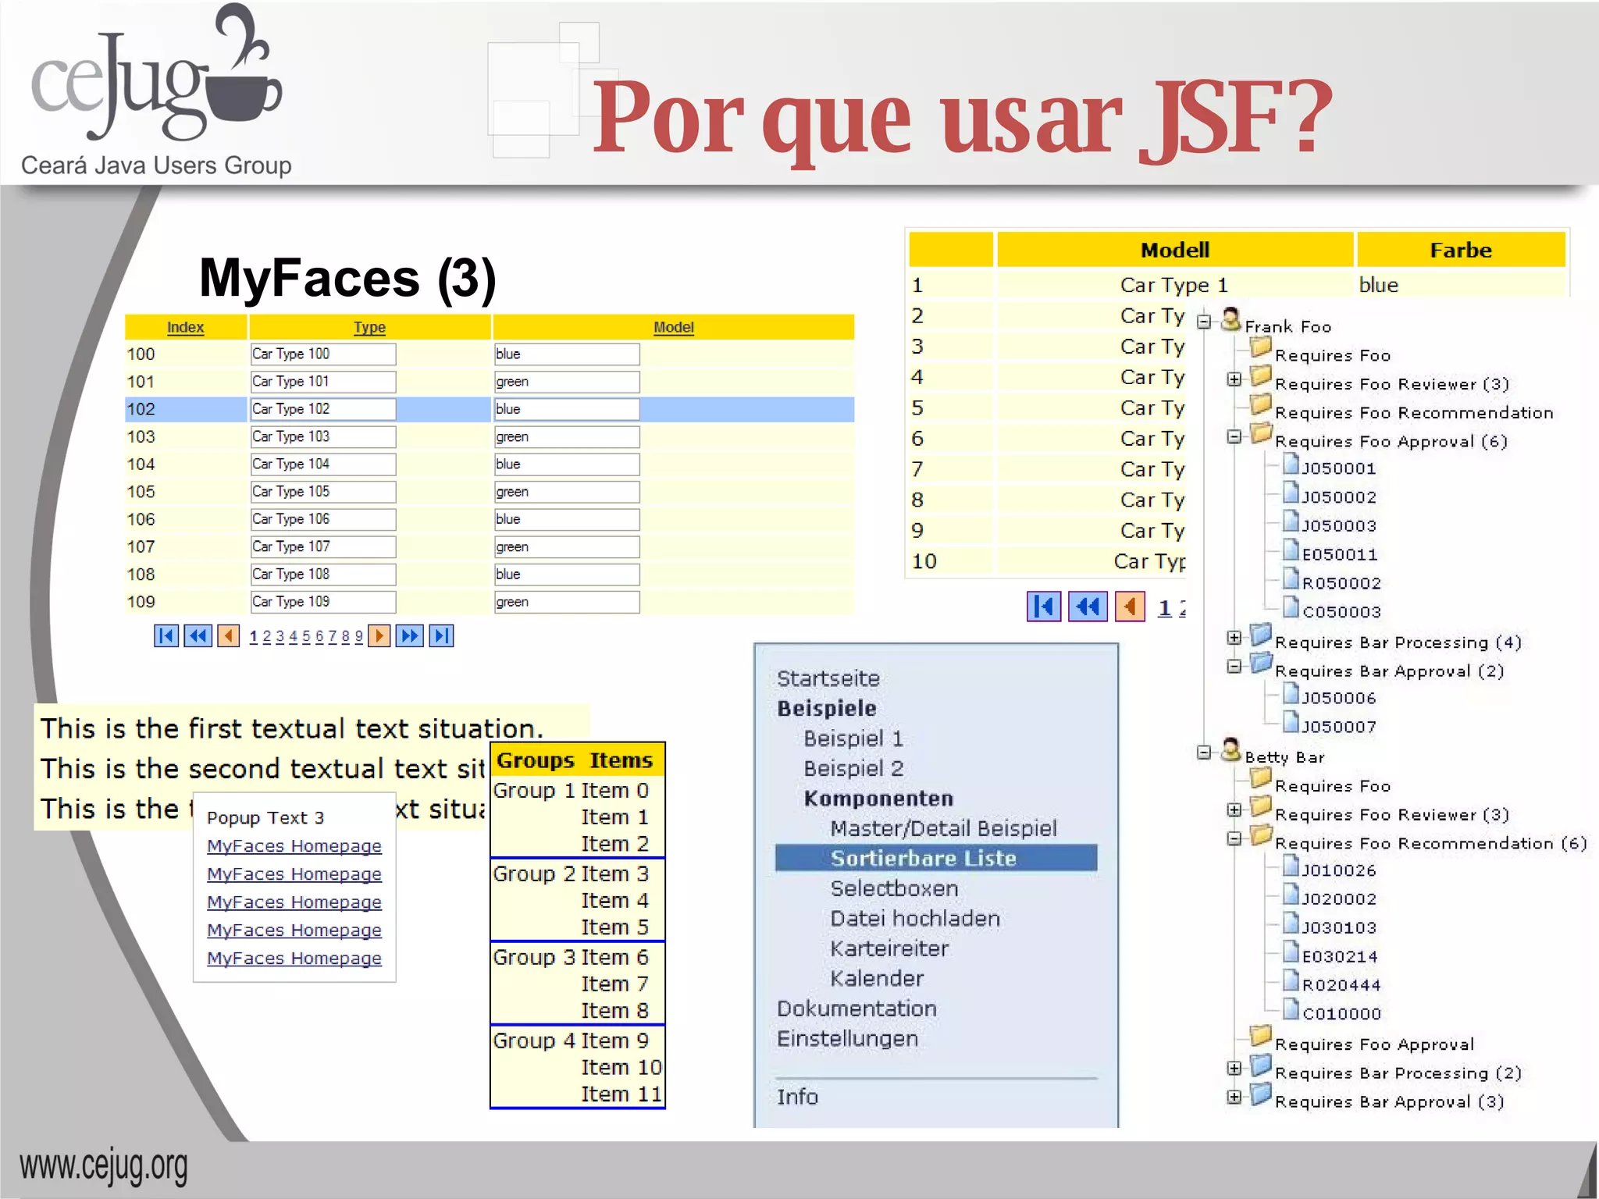Sort by Model column header
1599x1199 pixels.
click(x=673, y=327)
